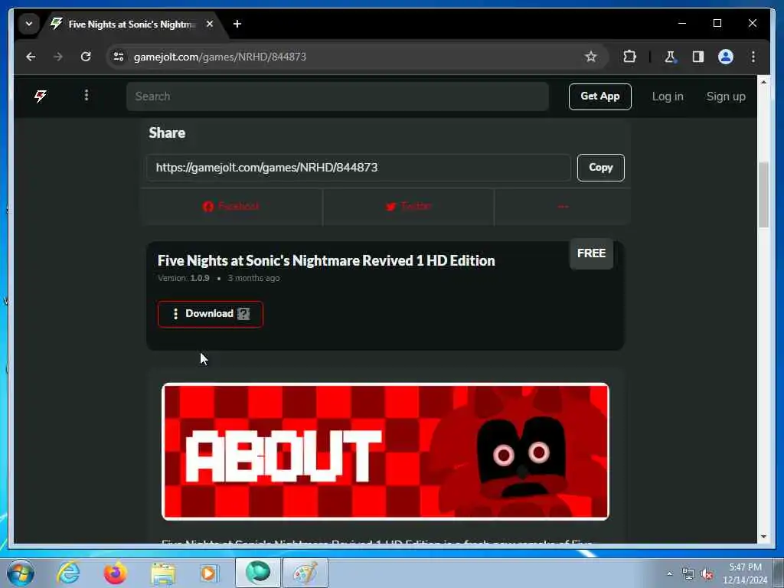This screenshot has width=784, height=588.
Task: Expand the tab search dropdown arrow
Action: coord(29,24)
